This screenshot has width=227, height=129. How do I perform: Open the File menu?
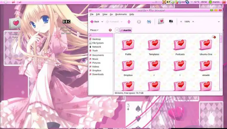tap(92, 14)
